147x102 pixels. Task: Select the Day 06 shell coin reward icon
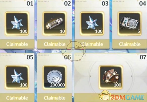coord(54,77)
